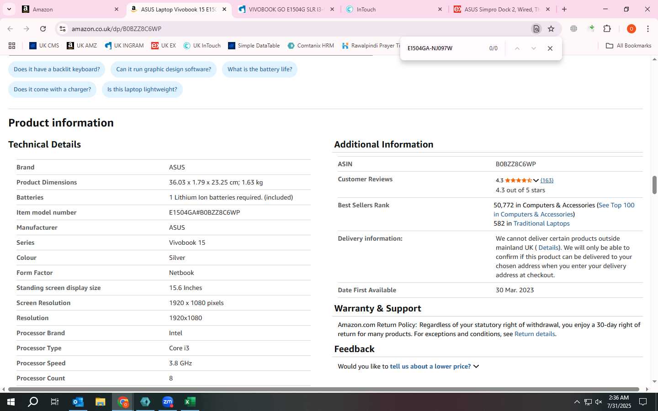Switch to the VIVOBOOK GO E1504G tab
Screen dimensions: 658x411
(x=286, y=9)
